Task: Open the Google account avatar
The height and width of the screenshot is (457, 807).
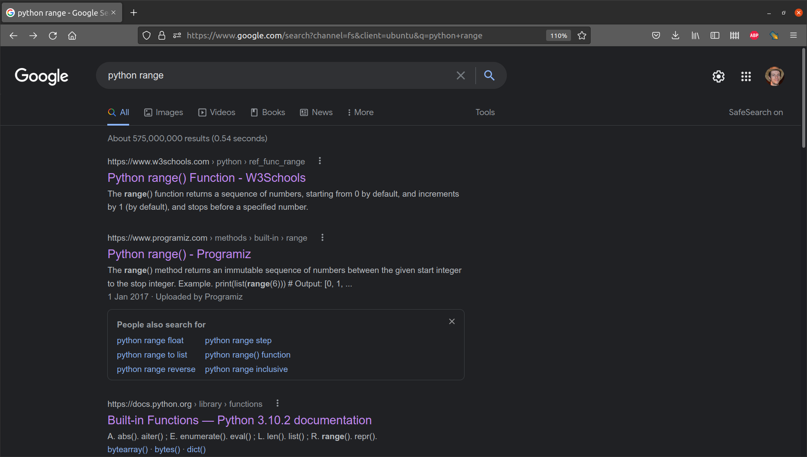Action: coord(775,77)
